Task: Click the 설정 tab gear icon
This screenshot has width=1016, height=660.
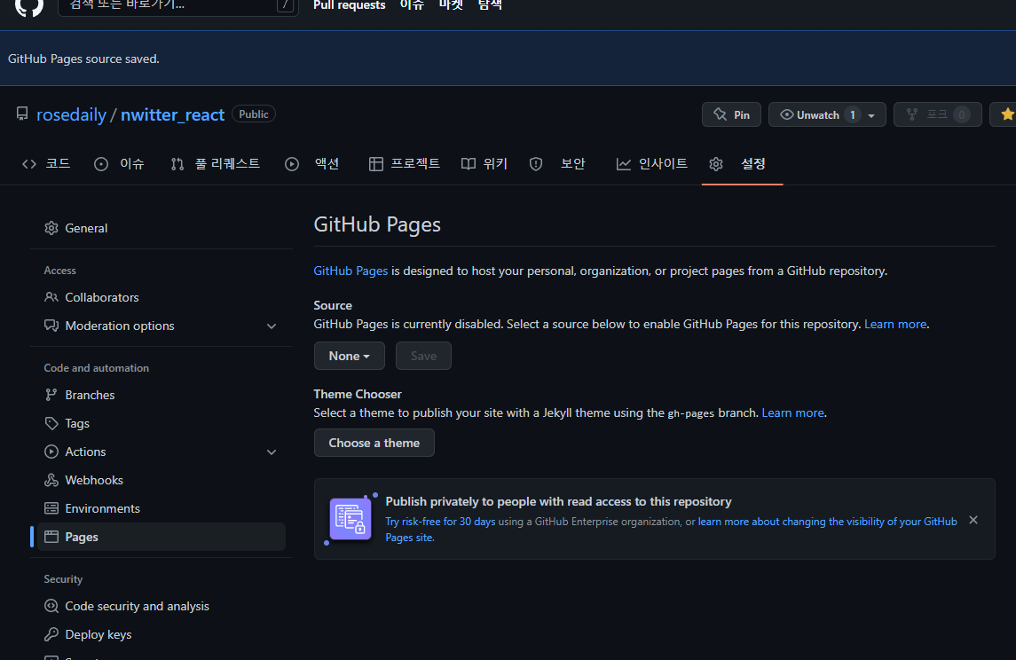Action: click(x=716, y=164)
